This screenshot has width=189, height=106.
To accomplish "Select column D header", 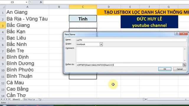I will [109, 7].
